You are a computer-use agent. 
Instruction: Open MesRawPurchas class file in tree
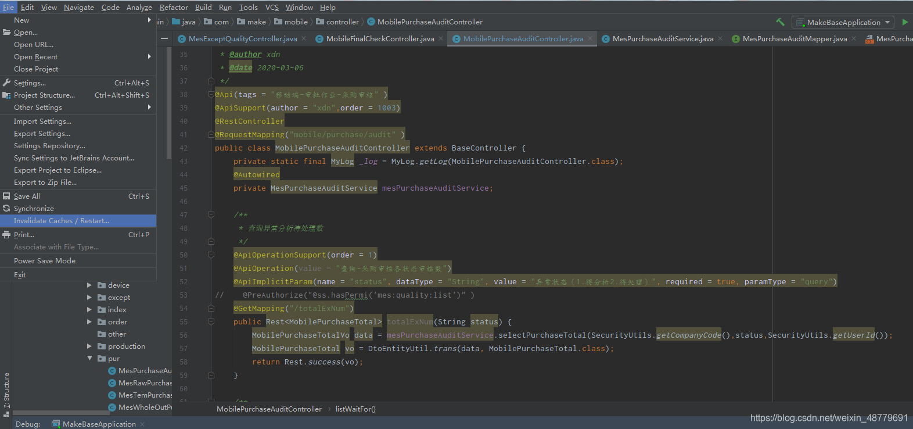point(140,382)
